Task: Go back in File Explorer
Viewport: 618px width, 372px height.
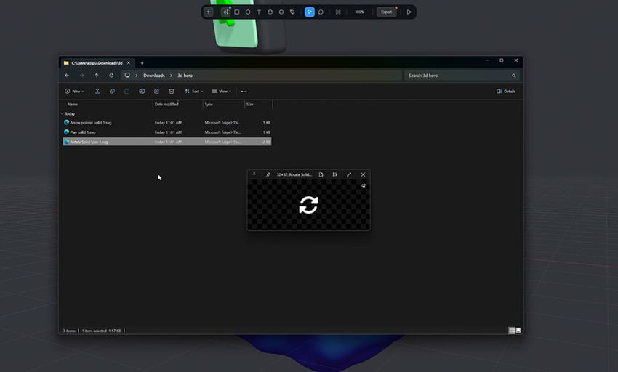Action: click(67, 76)
